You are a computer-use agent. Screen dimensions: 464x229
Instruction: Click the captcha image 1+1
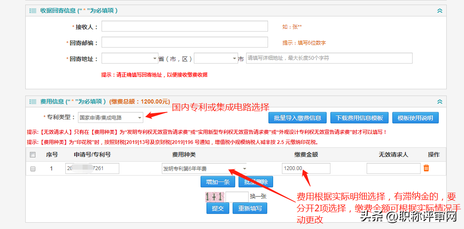(x=214, y=197)
